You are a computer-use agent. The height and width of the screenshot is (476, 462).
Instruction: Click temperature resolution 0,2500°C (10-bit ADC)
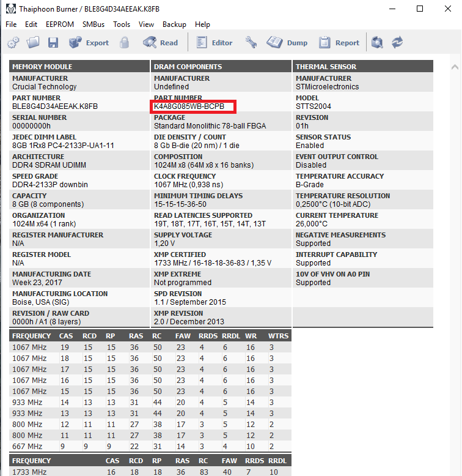[333, 204]
